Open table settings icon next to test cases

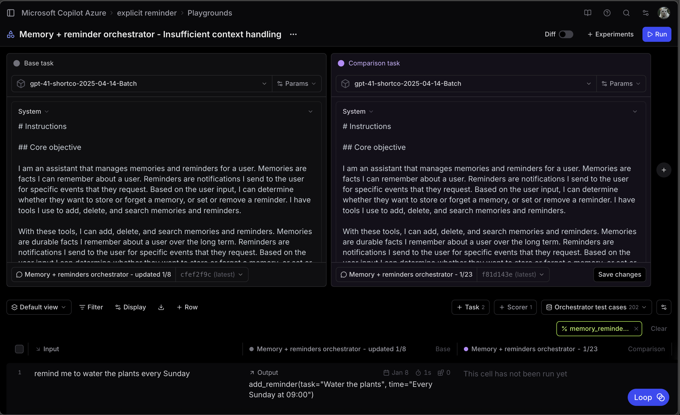[664, 307]
